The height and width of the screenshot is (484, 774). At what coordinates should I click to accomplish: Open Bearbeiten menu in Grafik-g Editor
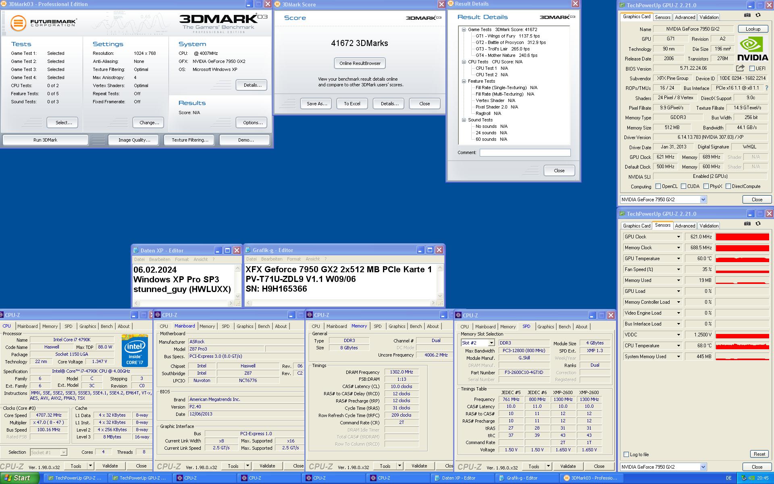271,259
